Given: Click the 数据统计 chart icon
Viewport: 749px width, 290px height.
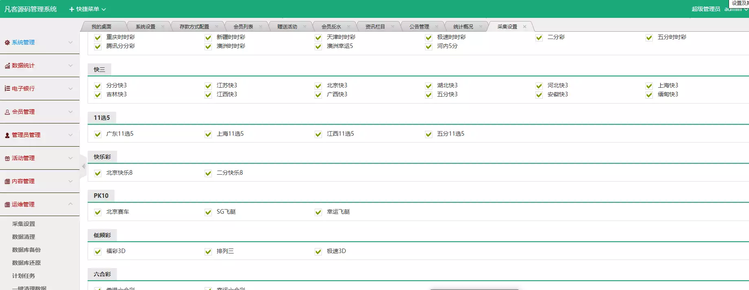Looking at the screenshot, I should pyautogui.click(x=7, y=66).
